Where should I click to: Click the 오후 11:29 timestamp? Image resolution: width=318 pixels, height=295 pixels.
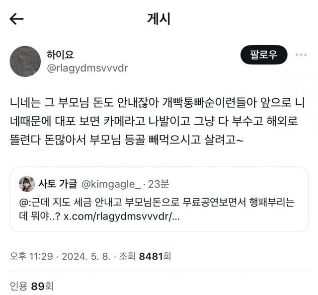point(31,256)
